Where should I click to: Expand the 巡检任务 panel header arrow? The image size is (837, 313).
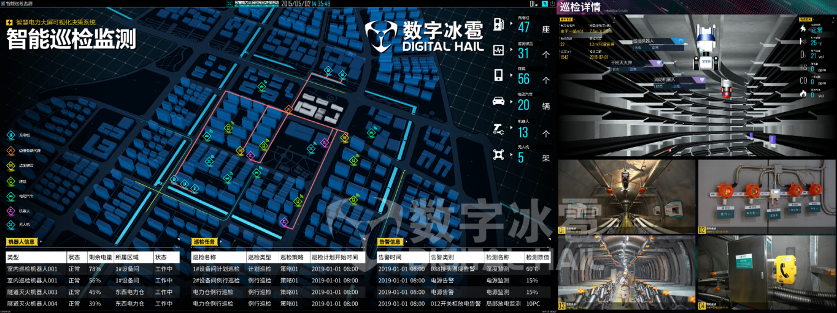click(x=220, y=241)
